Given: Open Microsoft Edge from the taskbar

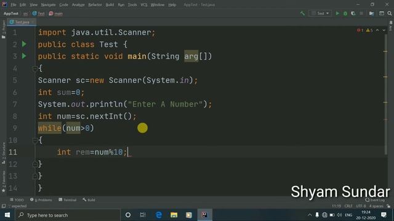Looking at the screenshot, I should point(159,215).
